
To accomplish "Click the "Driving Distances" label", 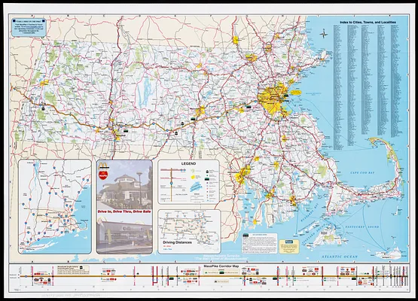I will pos(177,242).
